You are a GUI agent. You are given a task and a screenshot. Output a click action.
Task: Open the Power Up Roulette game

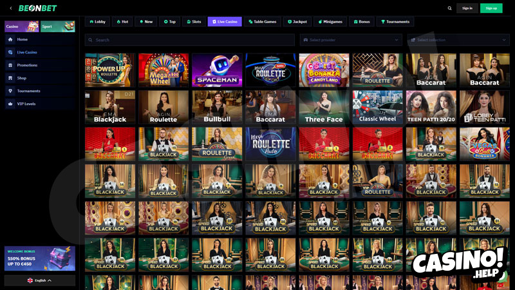(110, 70)
